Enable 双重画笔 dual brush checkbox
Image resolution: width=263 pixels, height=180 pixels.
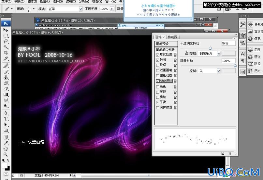click(x=157, y=71)
